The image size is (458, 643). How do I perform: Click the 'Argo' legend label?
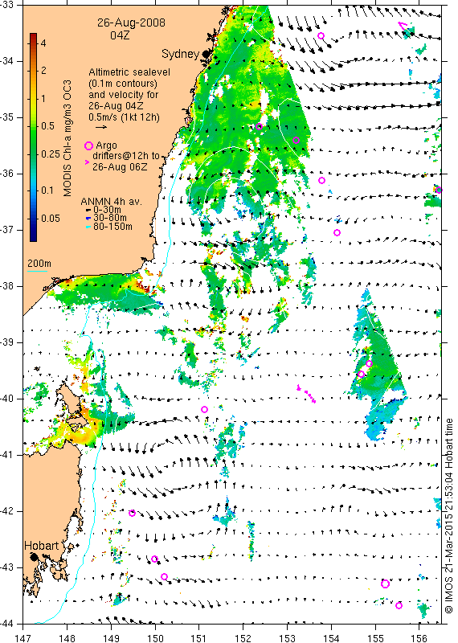(x=106, y=145)
